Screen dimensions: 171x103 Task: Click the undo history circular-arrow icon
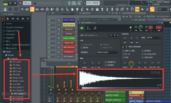pos(92,9)
